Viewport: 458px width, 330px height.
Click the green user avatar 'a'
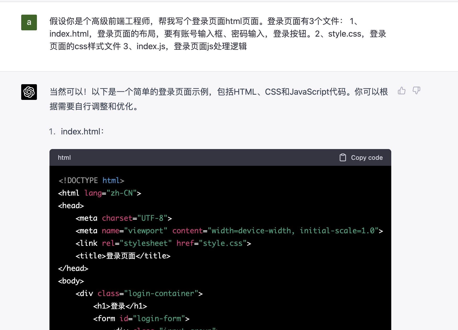(29, 22)
